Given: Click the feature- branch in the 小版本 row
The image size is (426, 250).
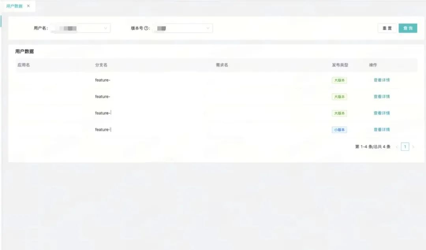Looking at the screenshot, I should pyautogui.click(x=103, y=130).
